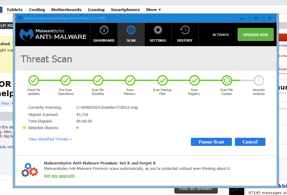
Task: Open View Identified Threats link
Action: [x=50, y=139]
